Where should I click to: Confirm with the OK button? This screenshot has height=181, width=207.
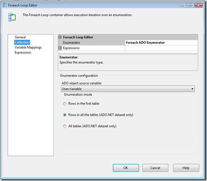pos(126,168)
